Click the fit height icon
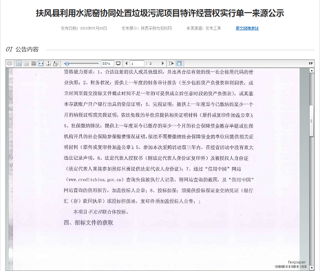The image size is (320, 271). tap(48, 63)
